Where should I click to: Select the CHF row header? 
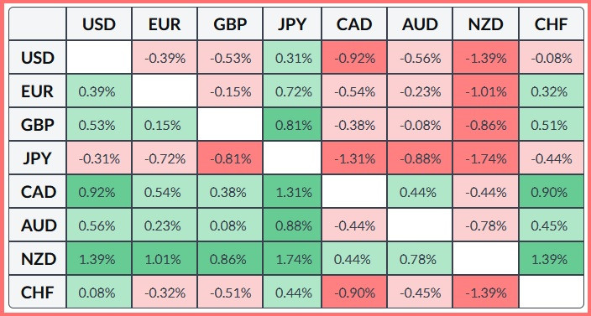[38, 292]
